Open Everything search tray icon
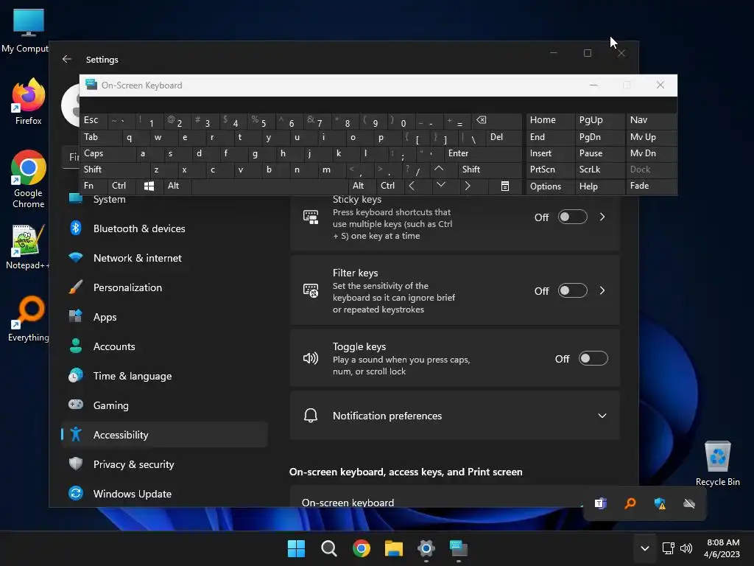The image size is (754, 566). [630, 503]
